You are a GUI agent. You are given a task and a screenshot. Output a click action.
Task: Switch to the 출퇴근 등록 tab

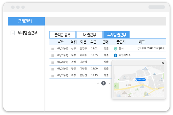62,35
